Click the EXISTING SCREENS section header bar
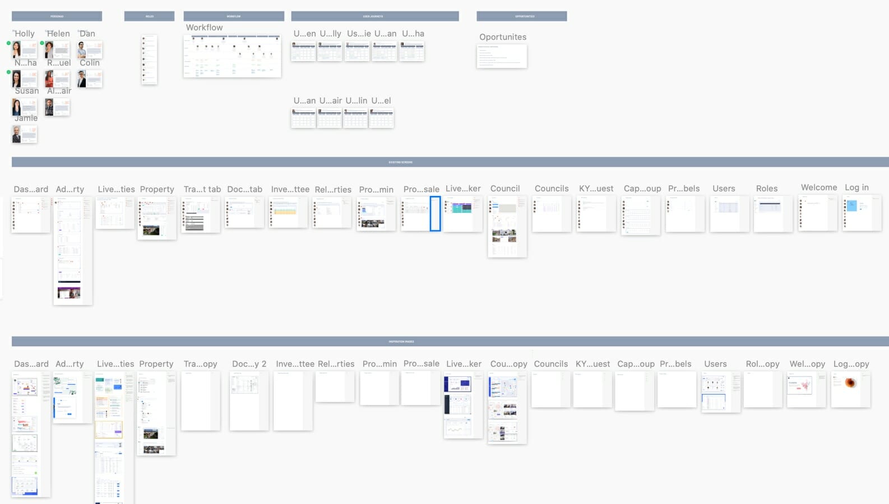This screenshot has width=889, height=504. click(450, 162)
